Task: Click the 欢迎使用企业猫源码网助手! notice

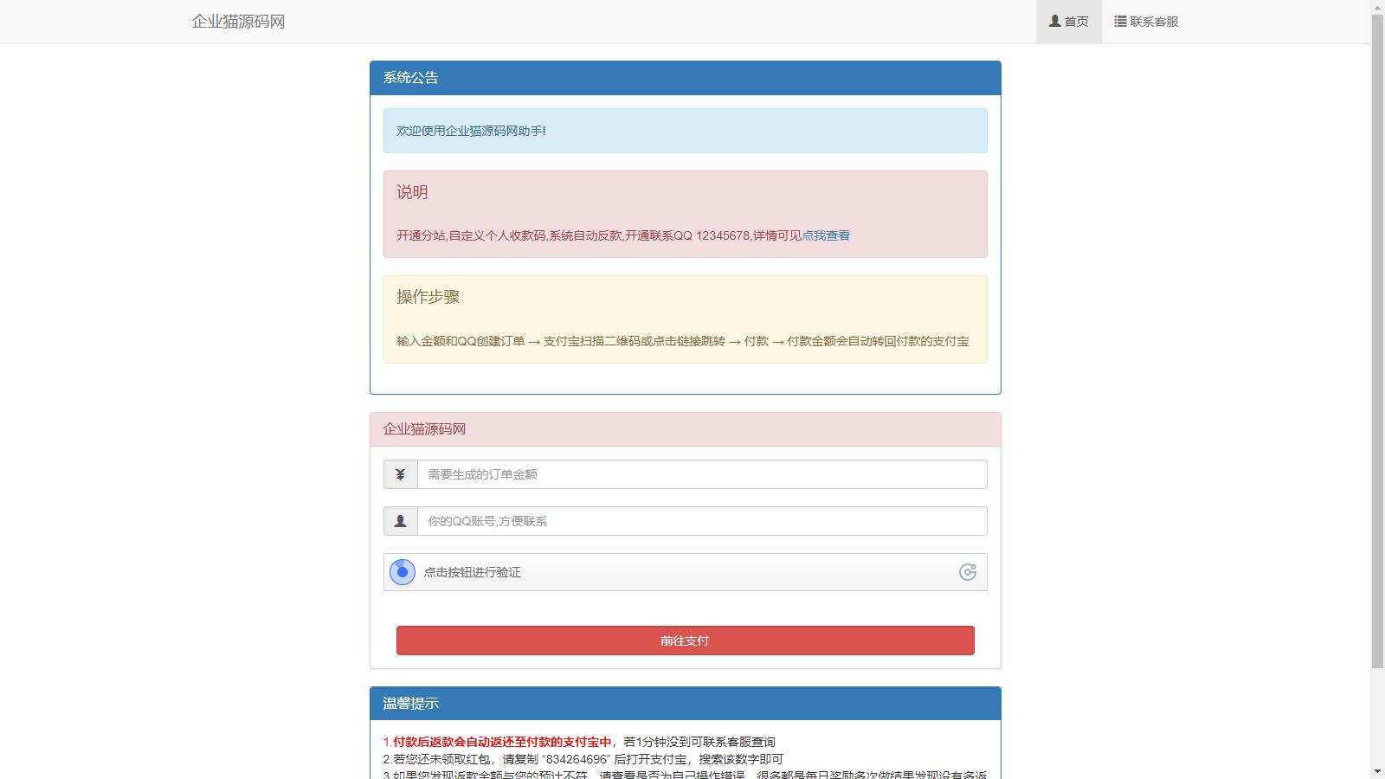Action: click(686, 131)
